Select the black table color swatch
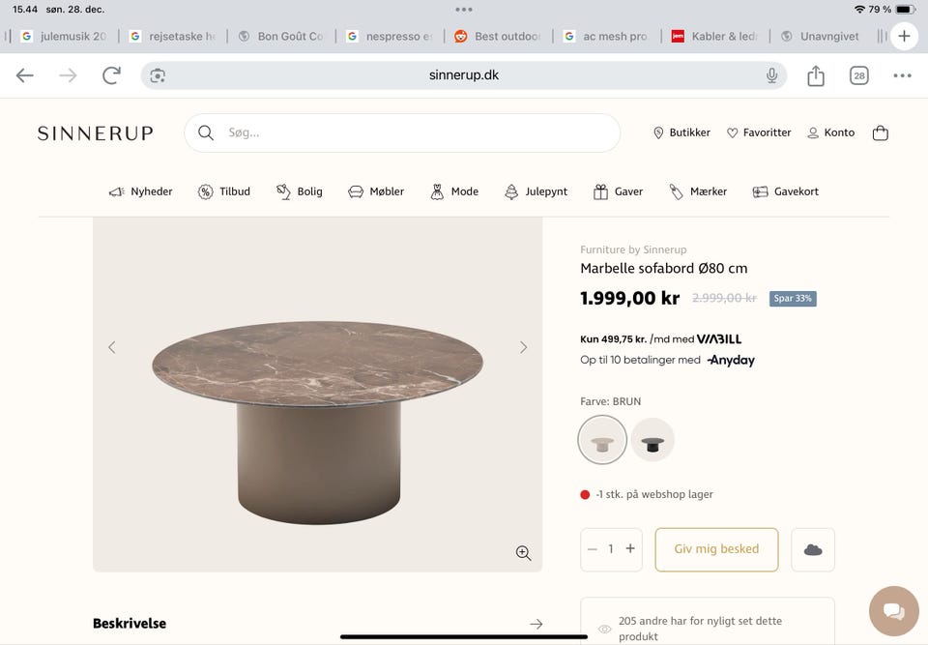Screen dimensions: 928x645 (652, 440)
